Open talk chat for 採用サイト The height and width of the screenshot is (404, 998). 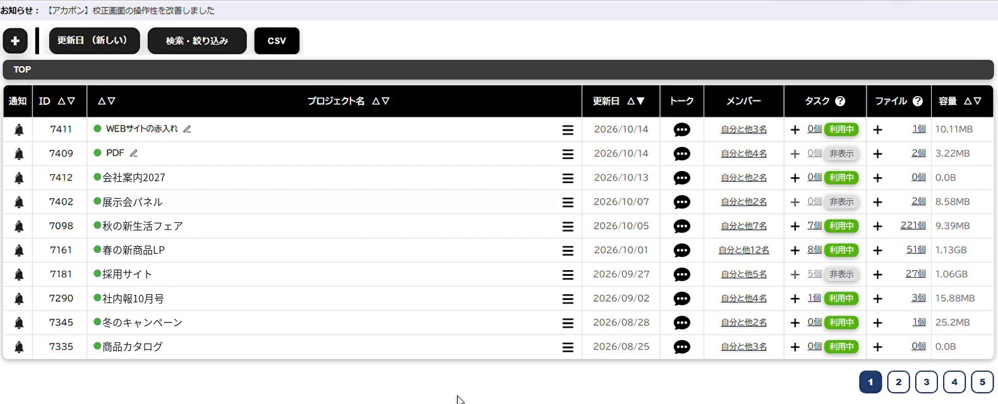682,275
